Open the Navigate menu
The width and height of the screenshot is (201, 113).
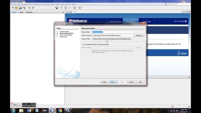(24, 4)
